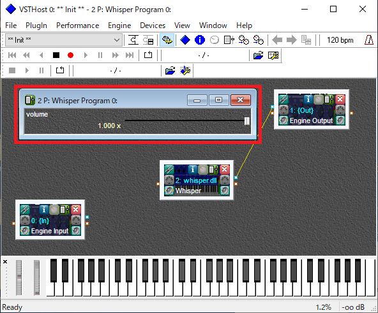Screen dimensions: 378x313
Task: Toggle the bypass knob on whisper.dll module
Action: click(203, 170)
